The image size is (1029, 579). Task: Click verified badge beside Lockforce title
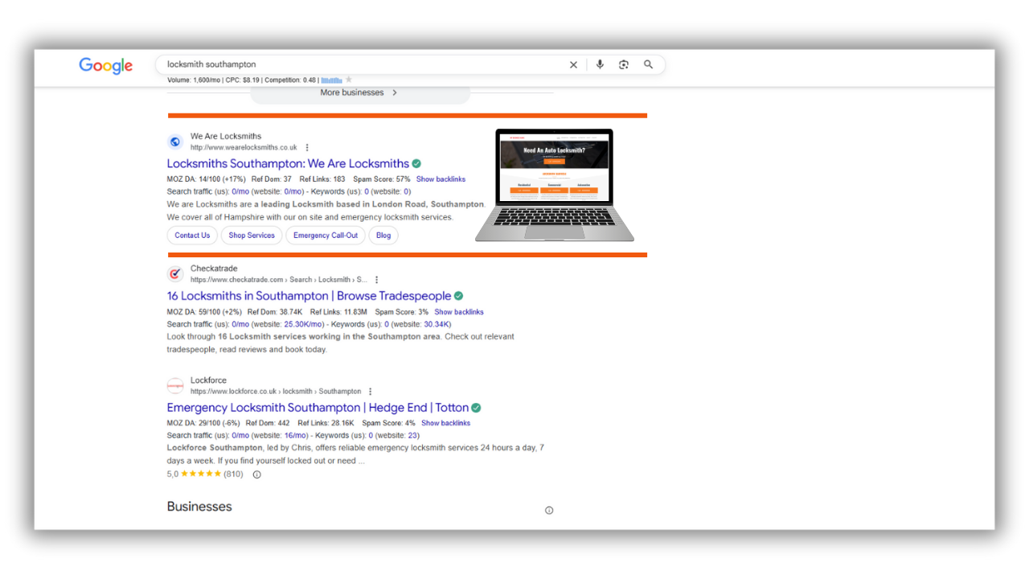(x=476, y=408)
